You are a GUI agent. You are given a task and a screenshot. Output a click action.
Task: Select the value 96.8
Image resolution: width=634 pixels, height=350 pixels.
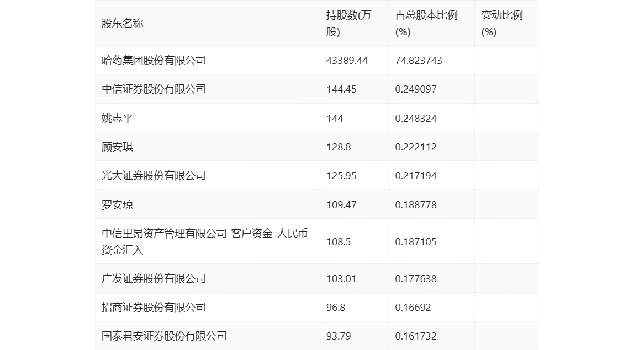[x=336, y=307]
